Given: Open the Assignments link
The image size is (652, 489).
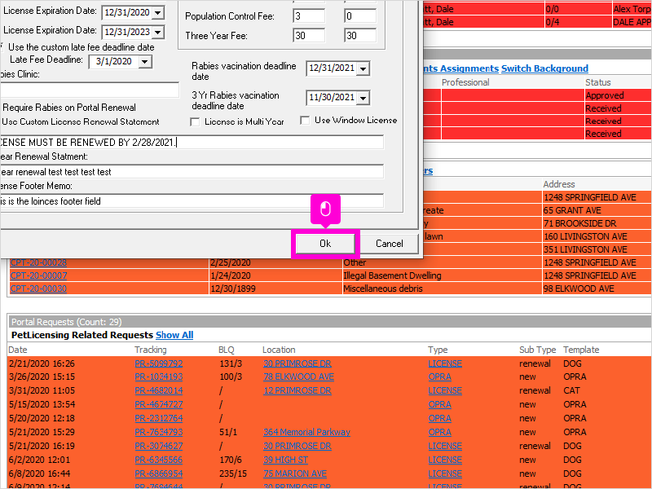Looking at the screenshot, I should (x=469, y=68).
